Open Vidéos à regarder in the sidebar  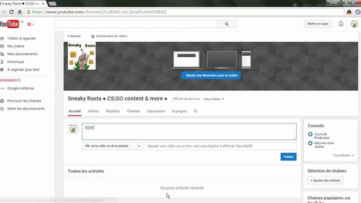tap(21, 38)
